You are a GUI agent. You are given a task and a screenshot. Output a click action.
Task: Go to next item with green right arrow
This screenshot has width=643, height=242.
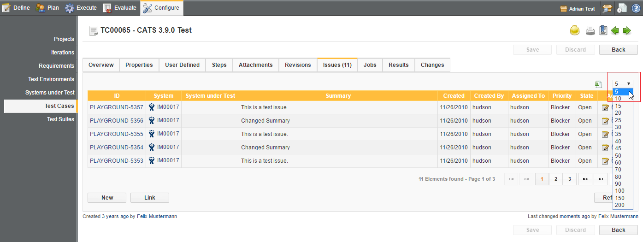[627, 31]
